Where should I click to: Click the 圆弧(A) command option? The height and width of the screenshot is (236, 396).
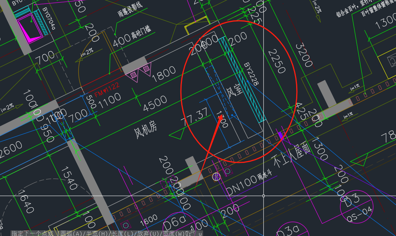72,233
